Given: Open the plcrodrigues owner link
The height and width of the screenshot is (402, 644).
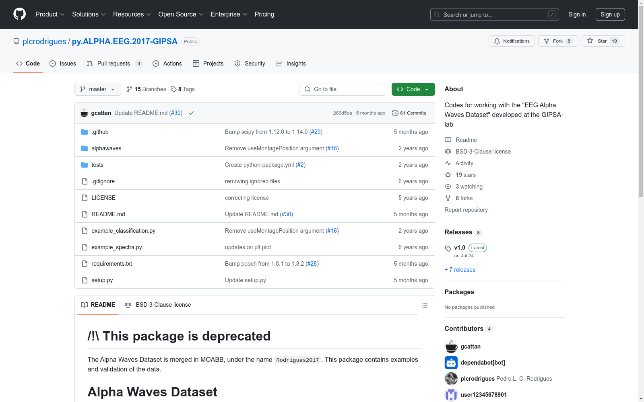Looking at the screenshot, I should point(44,41).
